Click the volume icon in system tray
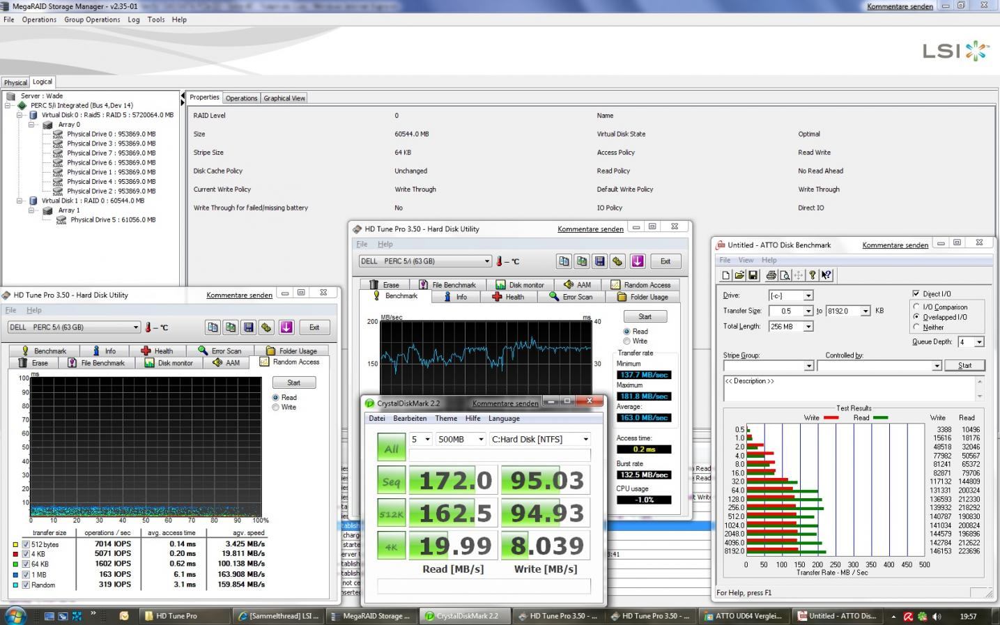The height and width of the screenshot is (625, 1000). pos(937,617)
